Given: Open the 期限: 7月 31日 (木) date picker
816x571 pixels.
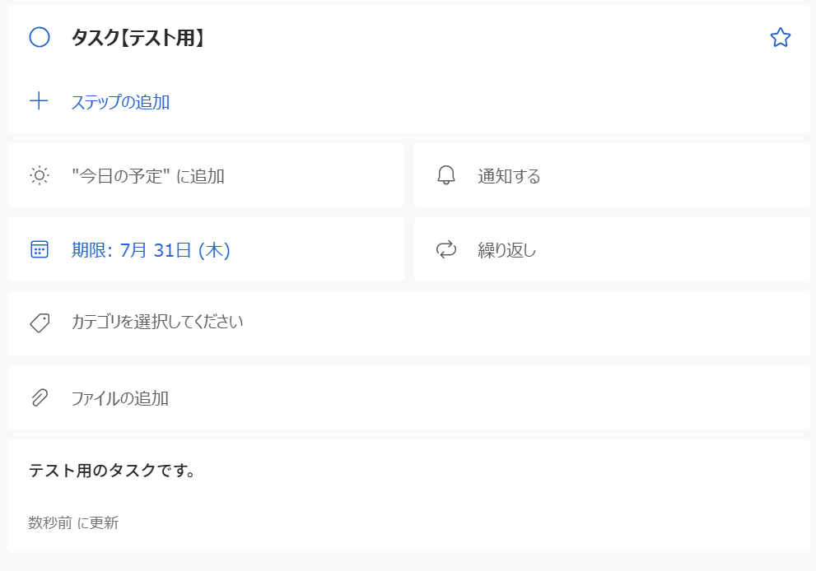Looking at the screenshot, I should point(151,249).
